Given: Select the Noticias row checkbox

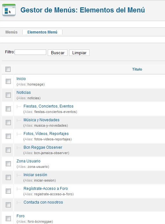Looking at the screenshot, I should [8, 95].
